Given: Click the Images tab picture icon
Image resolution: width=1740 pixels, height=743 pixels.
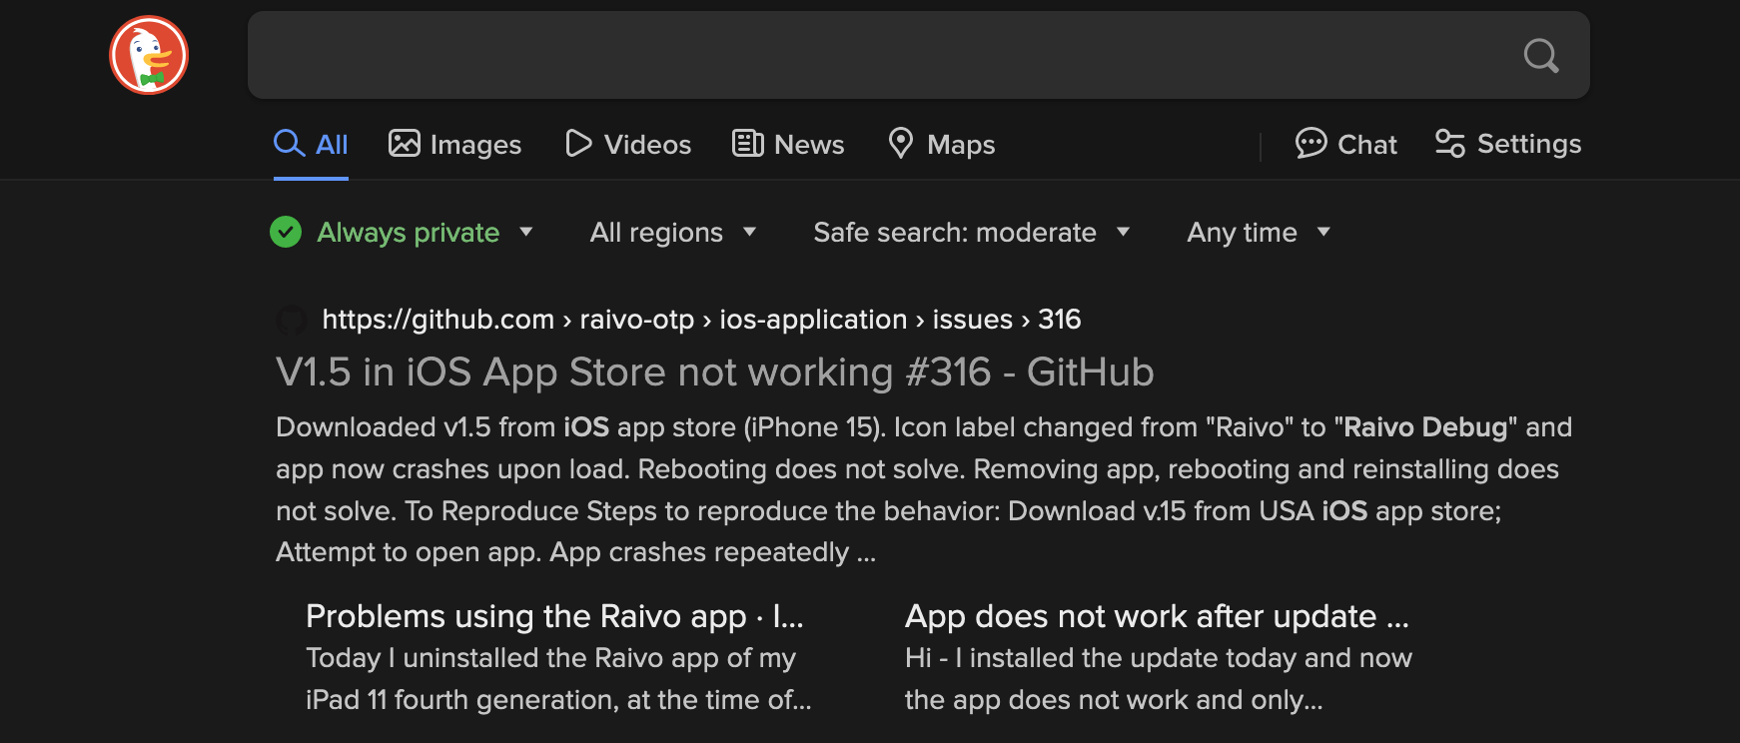Looking at the screenshot, I should point(405,144).
